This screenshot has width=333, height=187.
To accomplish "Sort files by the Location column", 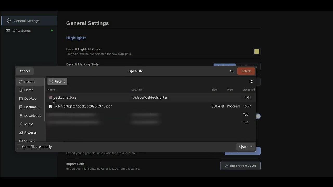I will click(137, 90).
